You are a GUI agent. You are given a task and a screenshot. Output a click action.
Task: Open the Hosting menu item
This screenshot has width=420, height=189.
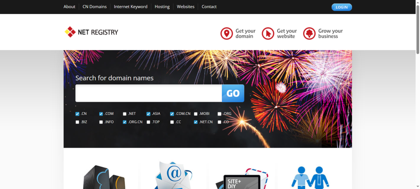coord(162,7)
